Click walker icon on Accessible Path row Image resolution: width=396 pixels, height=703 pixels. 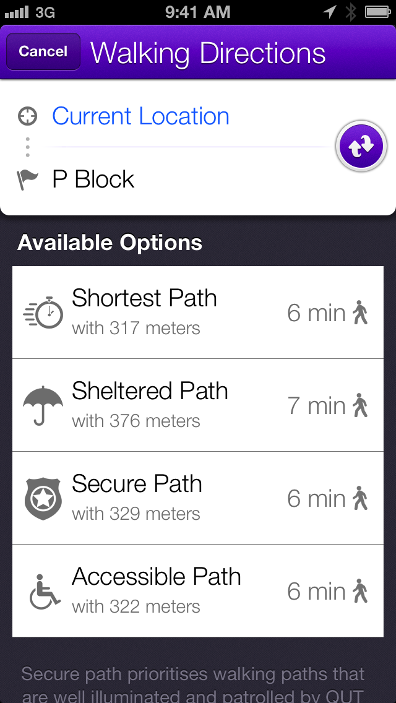360,591
